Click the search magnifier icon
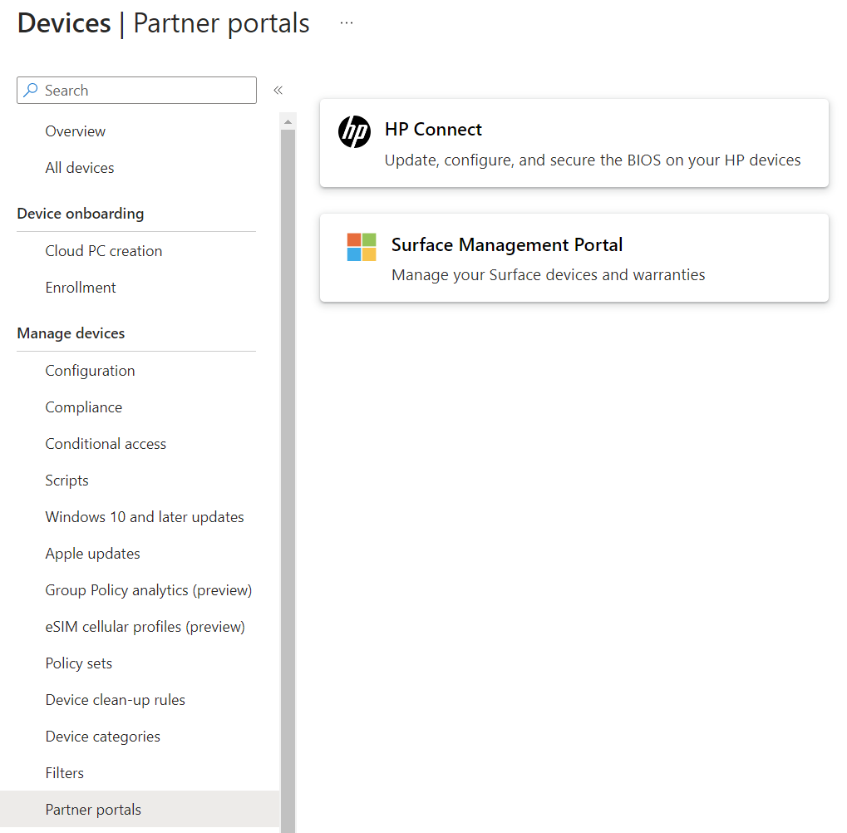This screenshot has width=847, height=833. (x=31, y=90)
